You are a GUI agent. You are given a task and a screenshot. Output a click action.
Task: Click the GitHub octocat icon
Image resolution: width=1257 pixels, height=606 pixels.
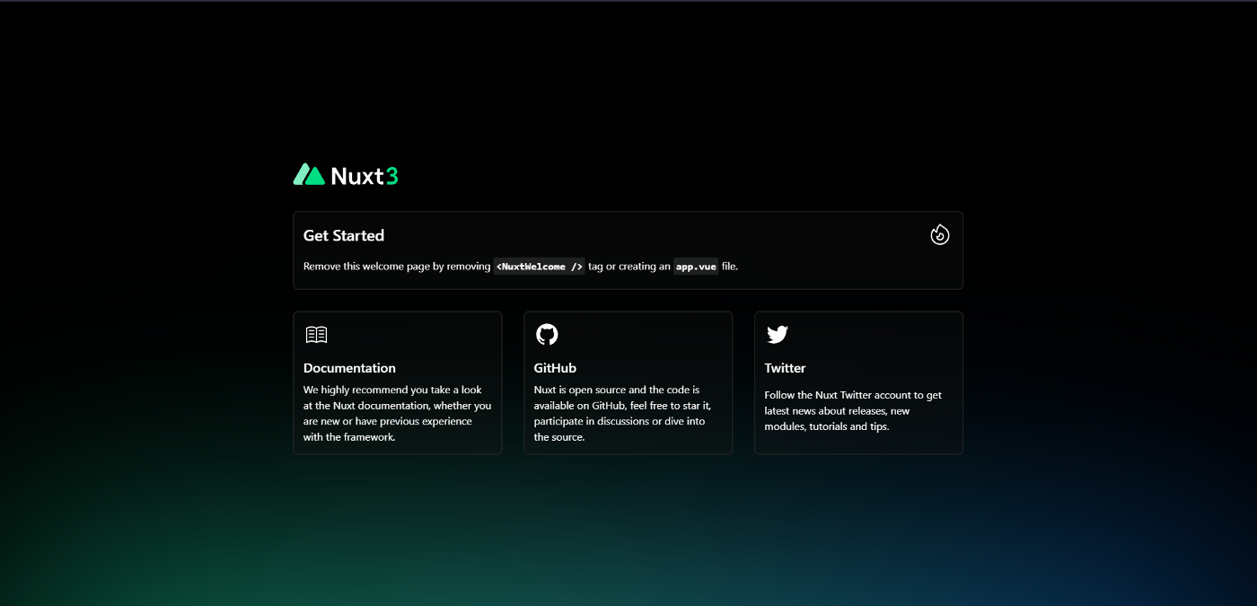pyautogui.click(x=547, y=333)
